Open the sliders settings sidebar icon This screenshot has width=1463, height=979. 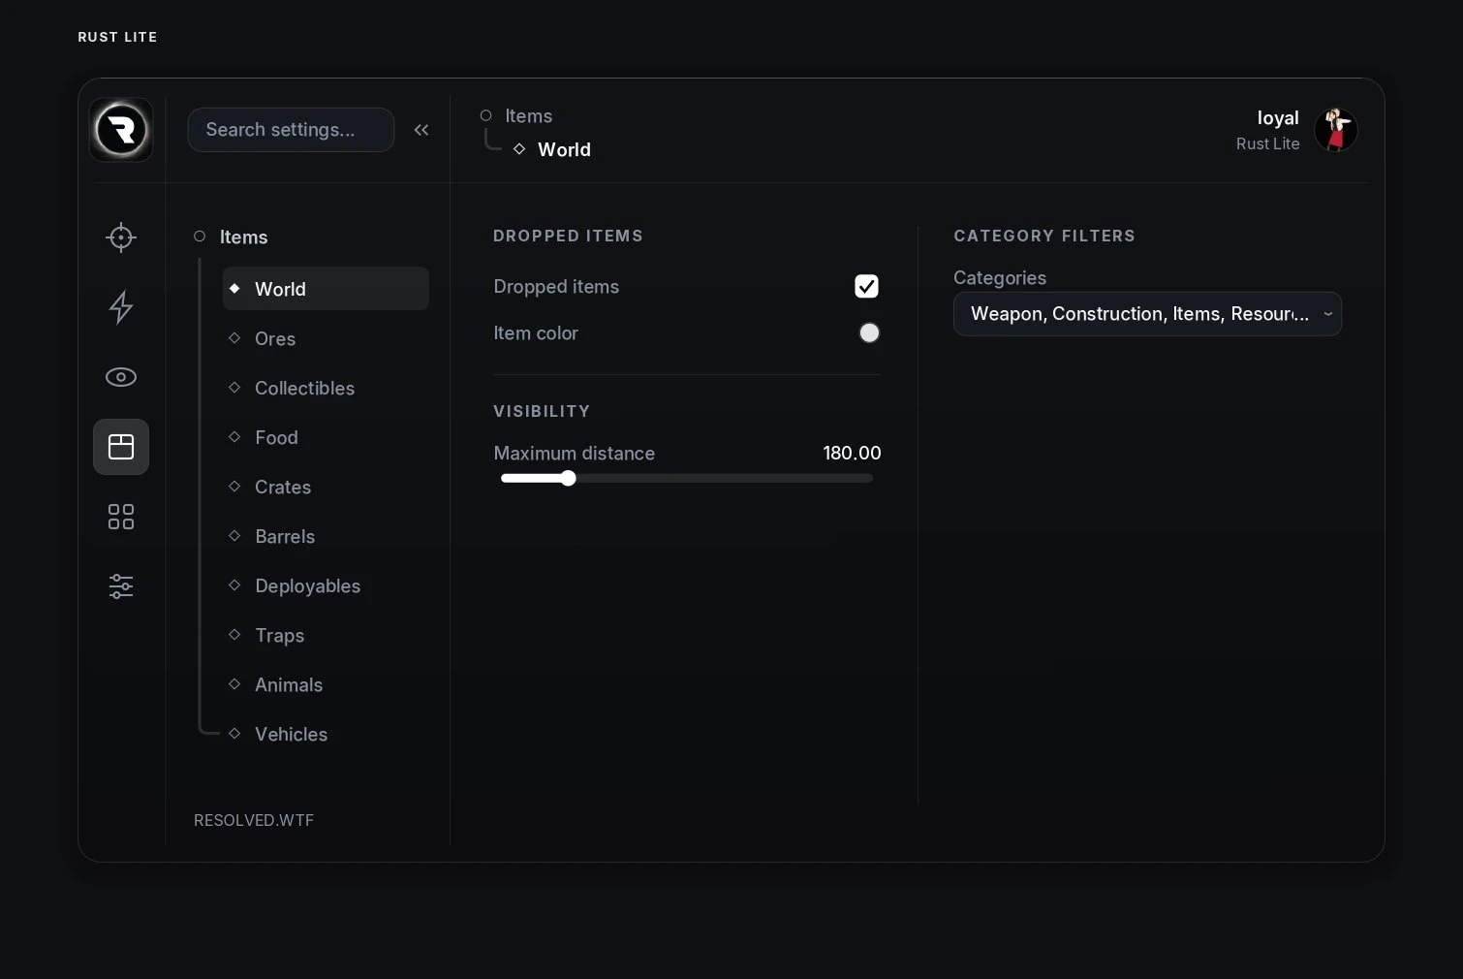tap(121, 586)
